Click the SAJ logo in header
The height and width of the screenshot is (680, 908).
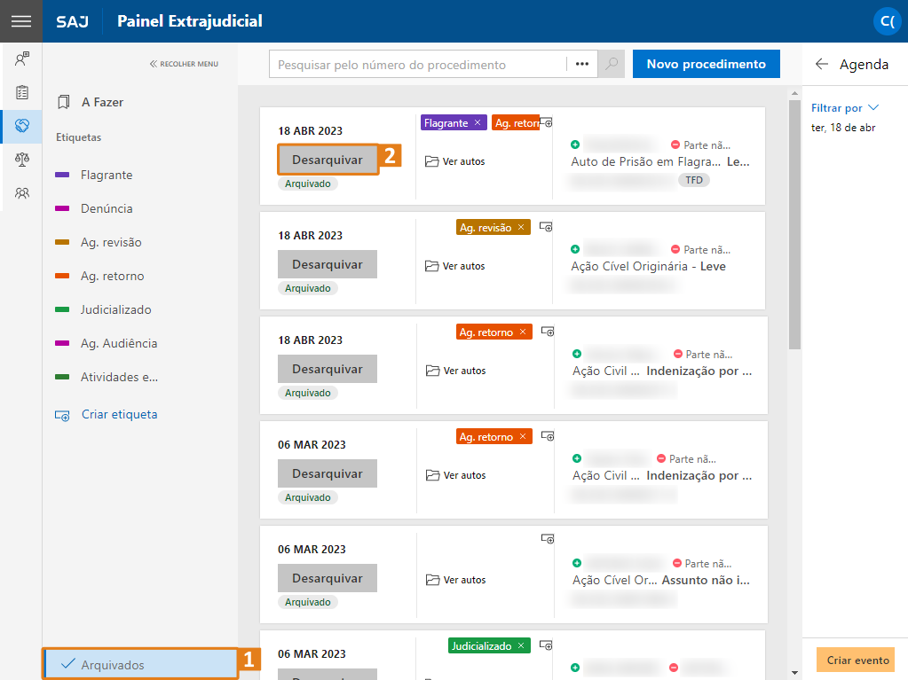(x=73, y=21)
